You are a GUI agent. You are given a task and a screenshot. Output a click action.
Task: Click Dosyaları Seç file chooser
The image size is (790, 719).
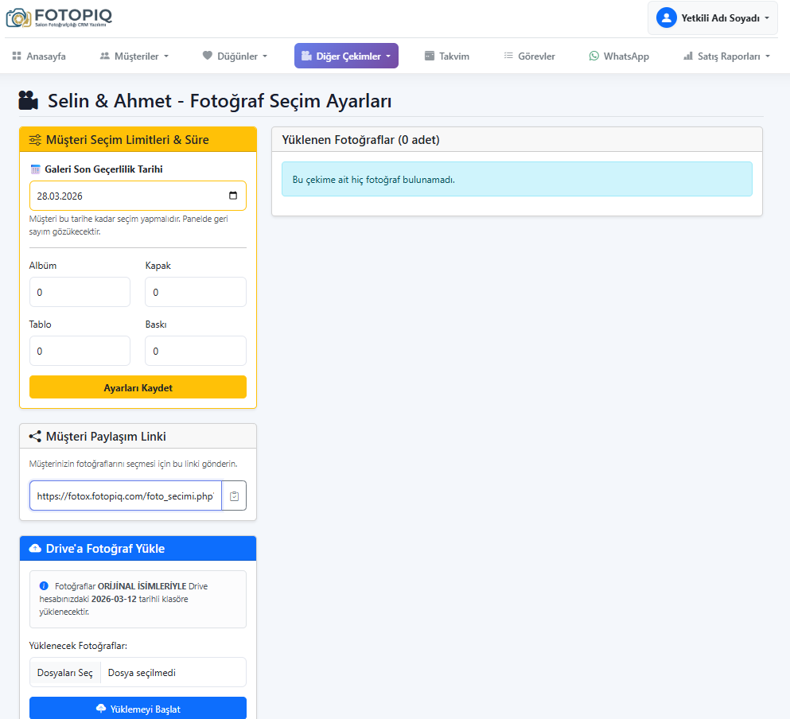point(65,673)
